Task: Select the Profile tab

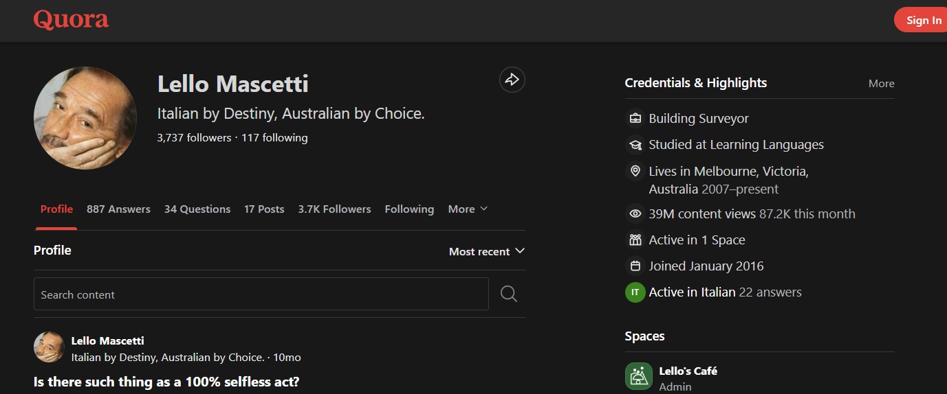Action: pyautogui.click(x=56, y=209)
